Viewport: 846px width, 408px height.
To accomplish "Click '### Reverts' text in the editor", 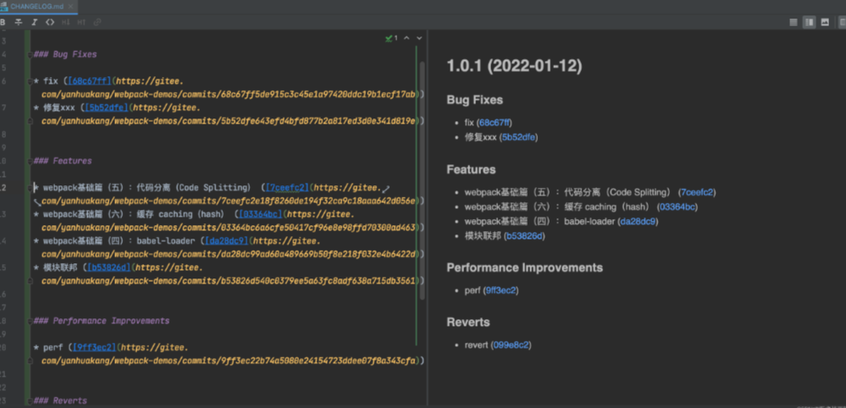I will tap(60, 401).
